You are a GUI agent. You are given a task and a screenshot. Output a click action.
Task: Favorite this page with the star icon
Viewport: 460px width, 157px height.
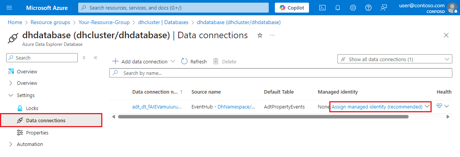(260, 36)
